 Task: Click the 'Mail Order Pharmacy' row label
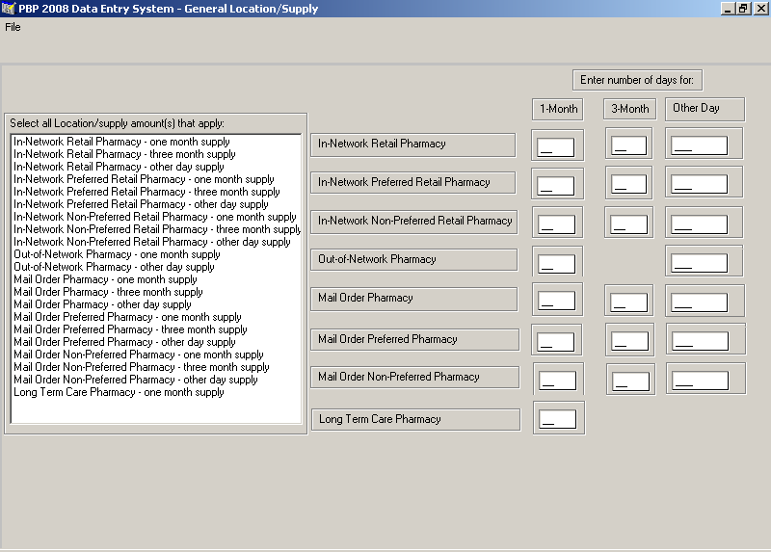pyautogui.click(x=414, y=299)
